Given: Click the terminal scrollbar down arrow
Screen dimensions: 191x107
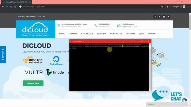Looking at the screenshot, I should coord(150,90).
